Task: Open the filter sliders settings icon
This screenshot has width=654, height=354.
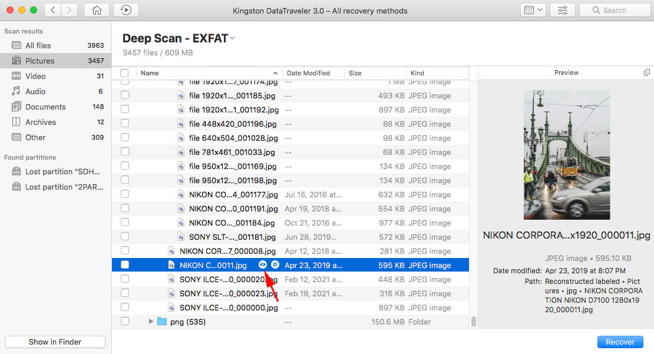Action: 562,10
